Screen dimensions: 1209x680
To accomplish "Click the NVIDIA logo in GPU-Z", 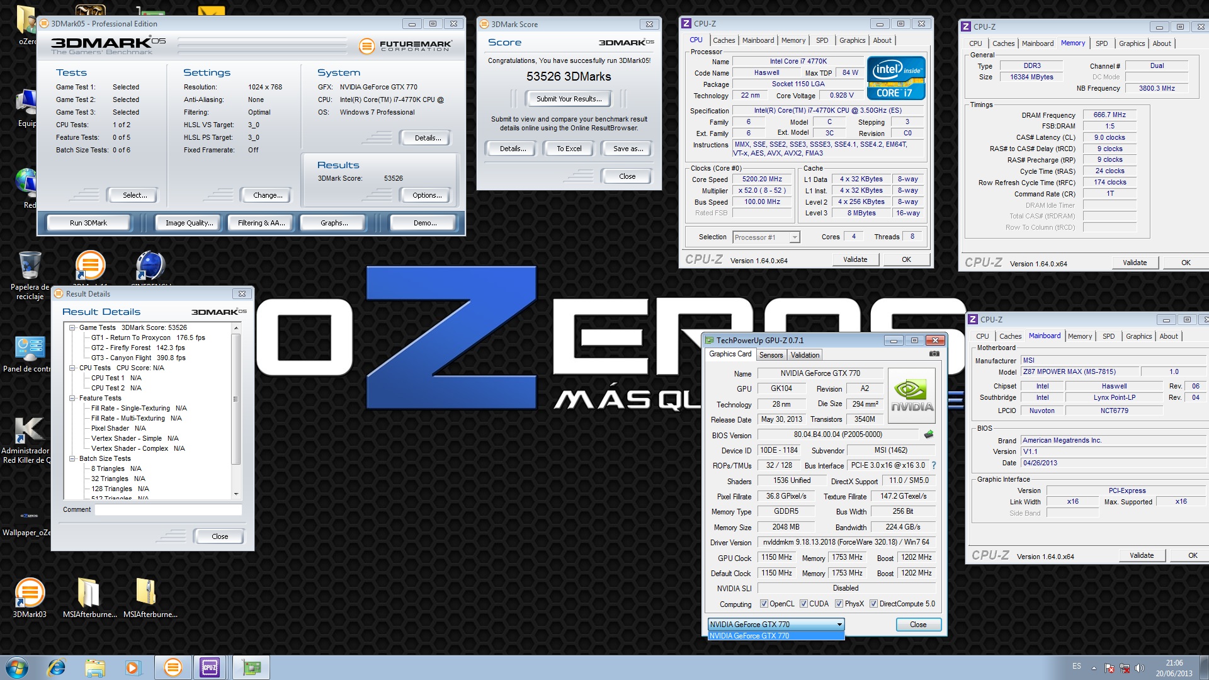I will click(x=912, y=395).
